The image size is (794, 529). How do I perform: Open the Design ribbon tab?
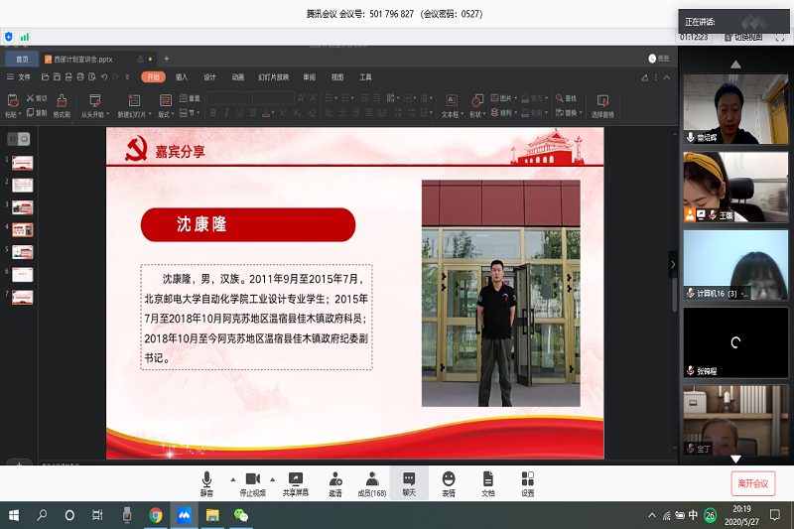coord(209,76)
